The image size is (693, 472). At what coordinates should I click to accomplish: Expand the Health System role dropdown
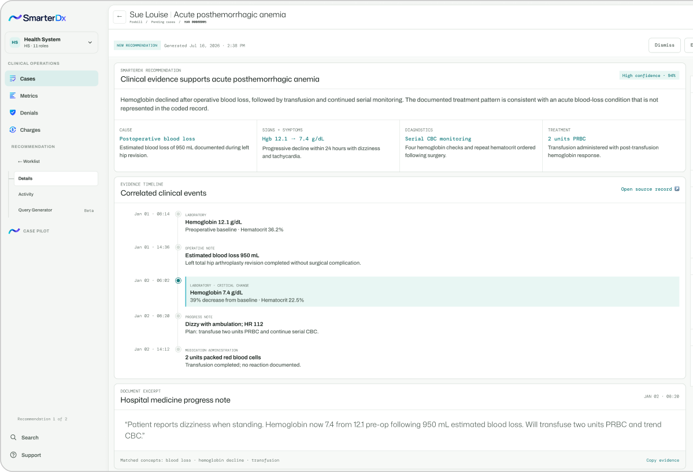click(x=90, y=42)
